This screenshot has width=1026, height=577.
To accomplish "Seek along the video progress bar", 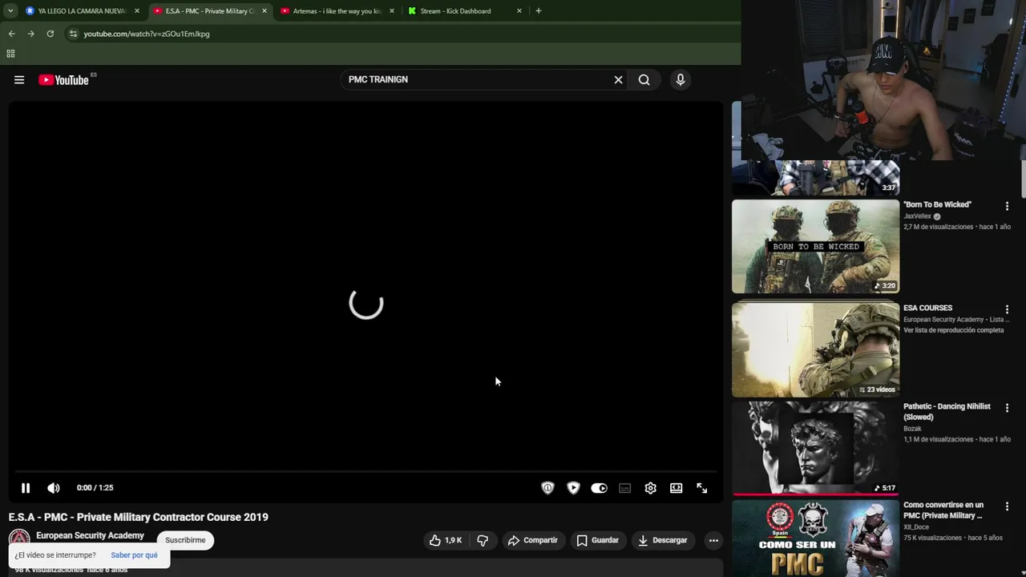I will pos(366,471).
